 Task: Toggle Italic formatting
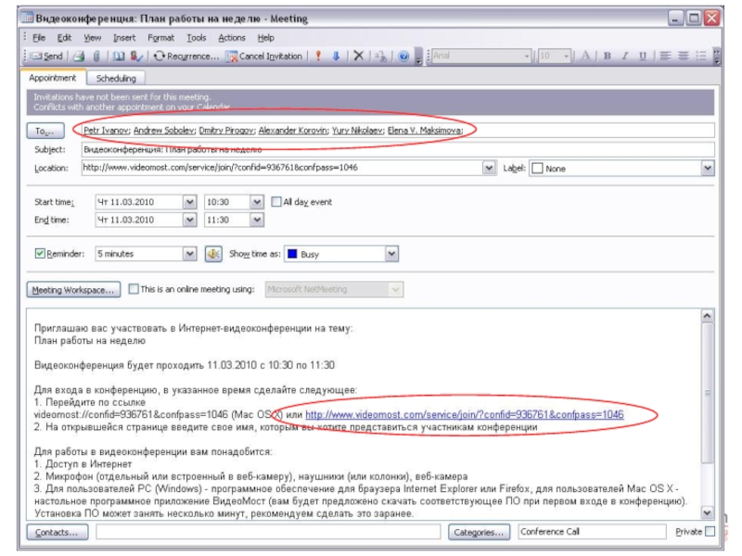(624, 56)
